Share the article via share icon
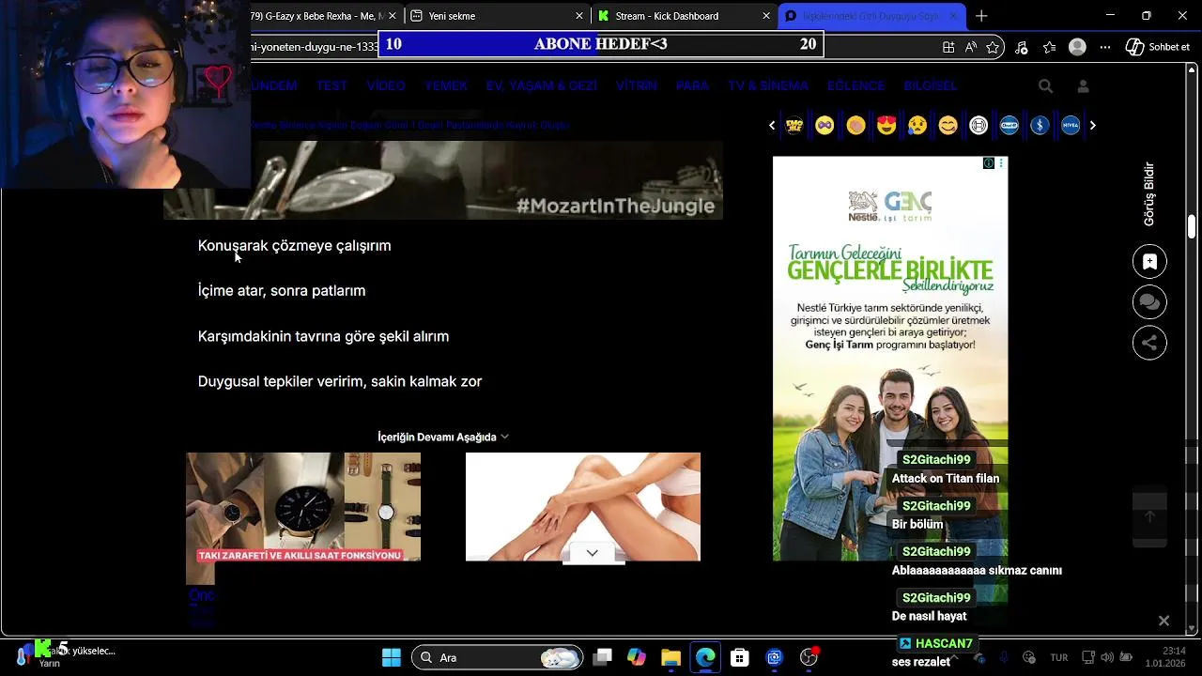This screenshot has width=1202, height=676. pos(1149,343)
